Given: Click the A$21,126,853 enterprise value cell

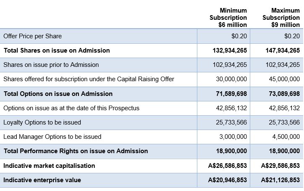Looking at the screenshot, I should [x=280, y=180].
